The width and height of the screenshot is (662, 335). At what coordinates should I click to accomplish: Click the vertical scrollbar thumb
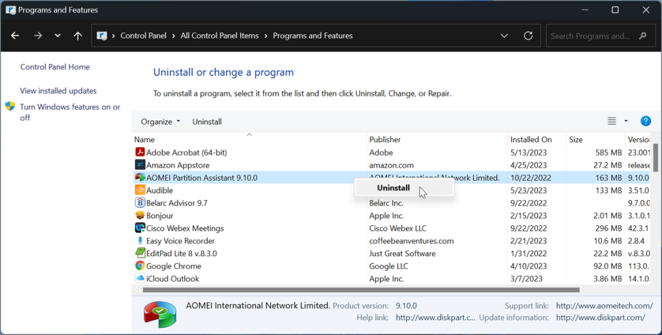click(656, 157)
